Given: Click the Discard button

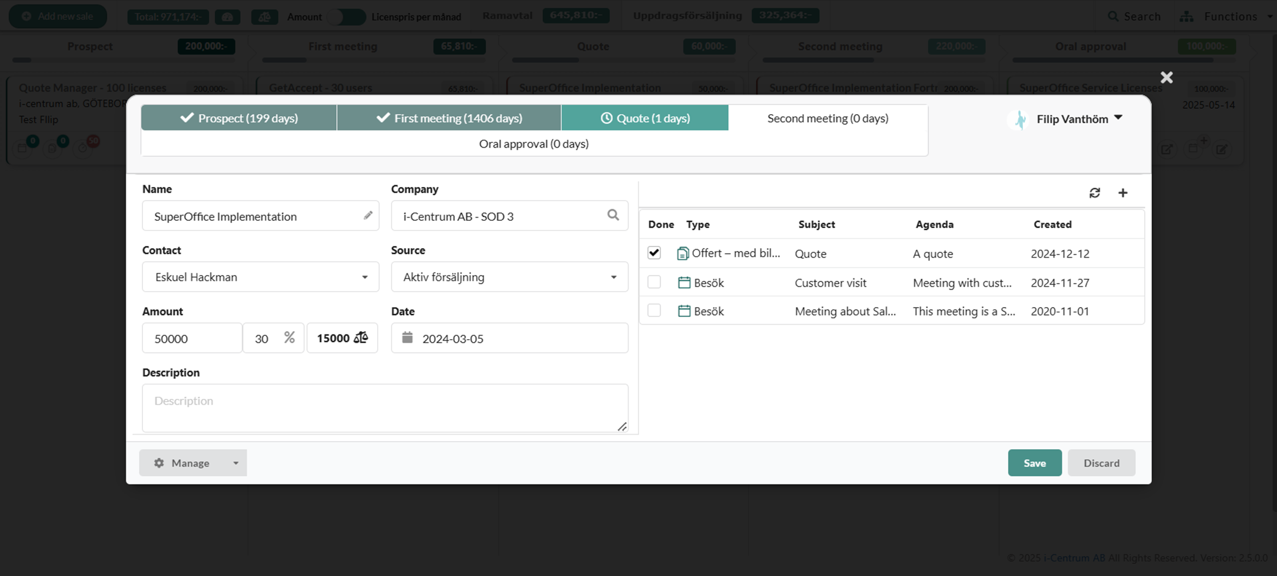Looking at the screenshot, I should tap(1101, 463).
